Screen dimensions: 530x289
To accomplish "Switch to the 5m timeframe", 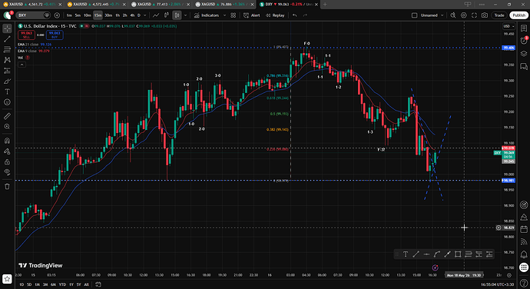I will pos(78,15).
